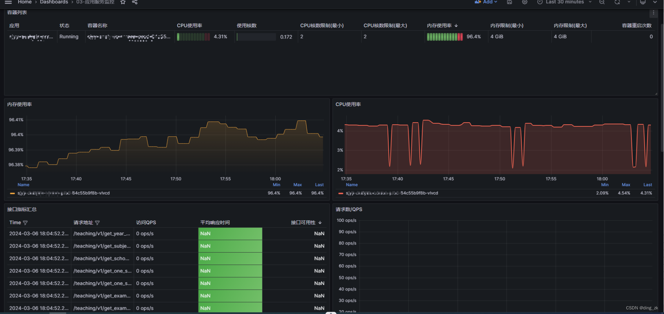664x314 pixels.
Task: Sort memory legend by Last column
Action: tap(319, 185)
